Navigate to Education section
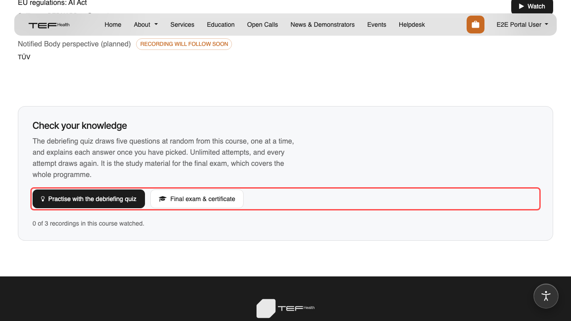 tap(221, 25)
